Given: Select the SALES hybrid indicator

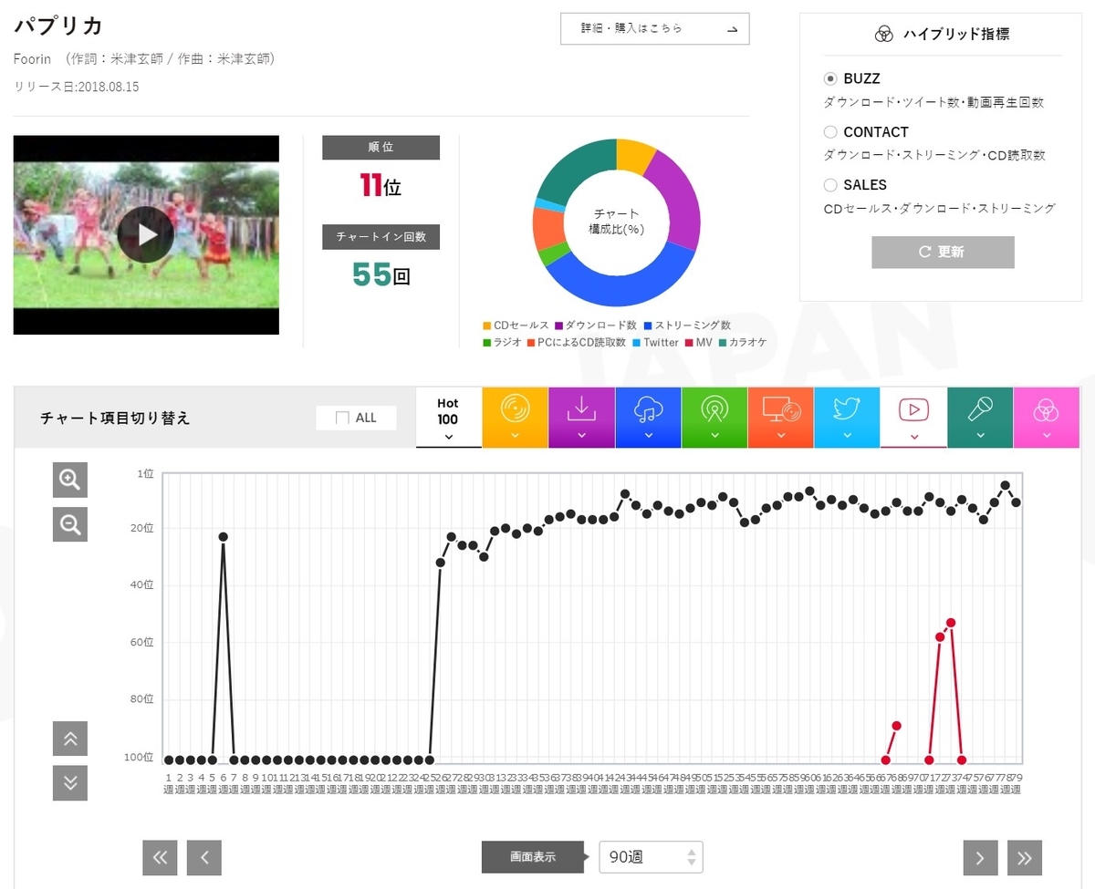Looking at the screenshot, I should pyautogui.click(x=830, y=184).
